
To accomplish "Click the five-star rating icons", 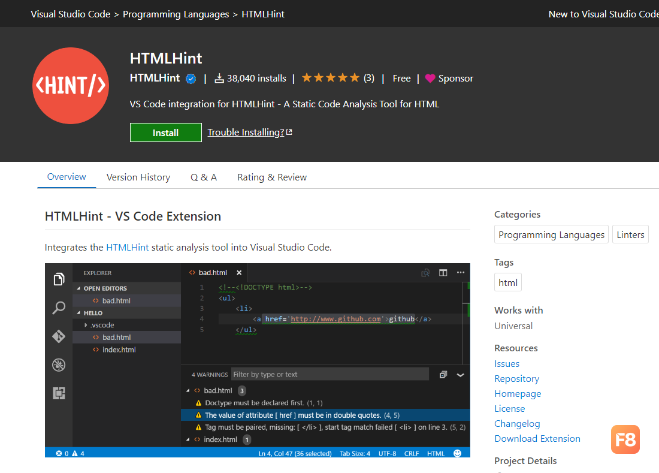I will click(x=331, y=78).
